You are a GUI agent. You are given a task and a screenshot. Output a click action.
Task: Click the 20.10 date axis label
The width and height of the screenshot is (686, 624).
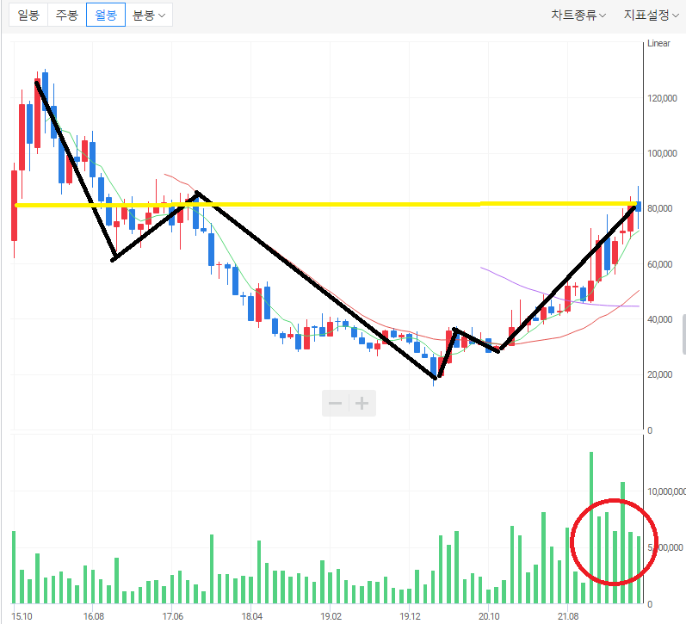489,616
